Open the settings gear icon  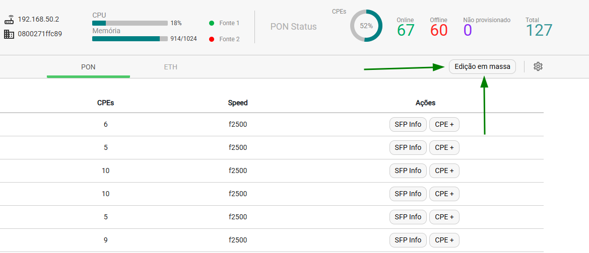click(538, 67)
